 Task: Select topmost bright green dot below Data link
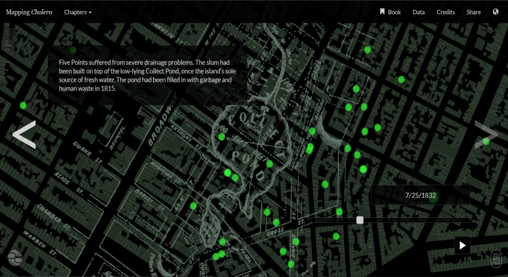point(368,50)
